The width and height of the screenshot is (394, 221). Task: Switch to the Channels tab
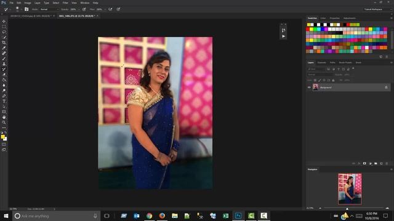(x=321, y=63)
